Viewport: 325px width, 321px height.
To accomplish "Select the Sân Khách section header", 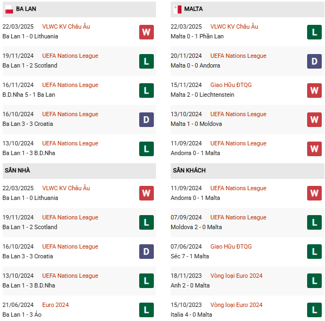I will 248,171.
